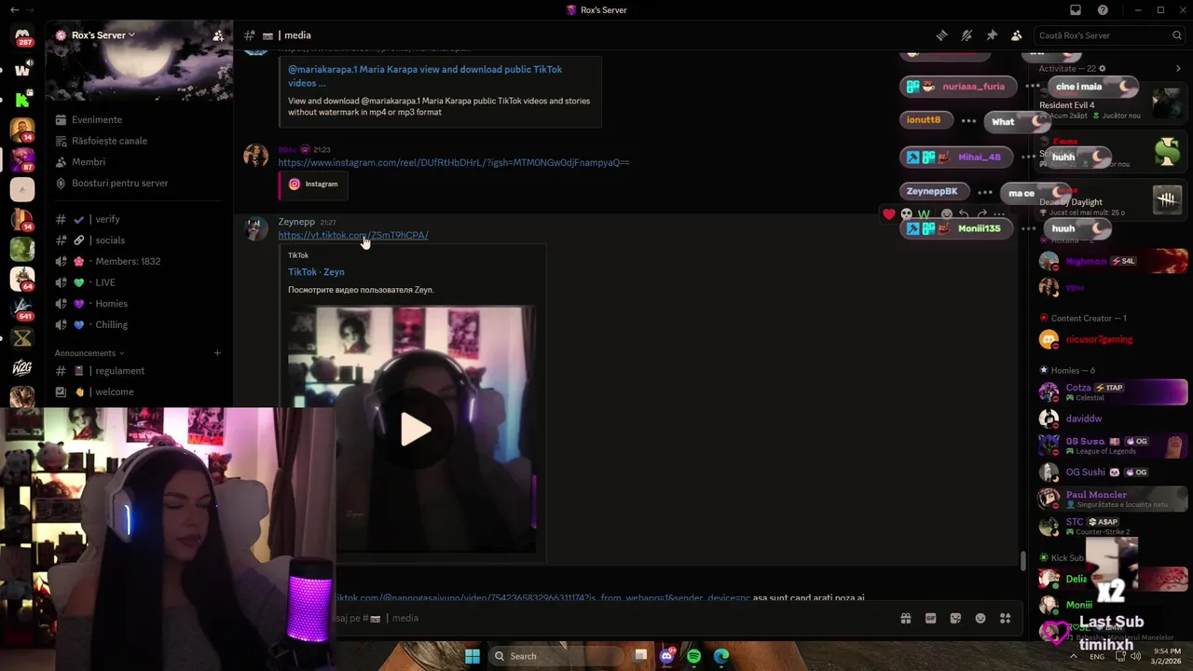The image size is (1193, 671).
Task: Open member nicusor7gaming profile
Action: (x=1112, y=339)
